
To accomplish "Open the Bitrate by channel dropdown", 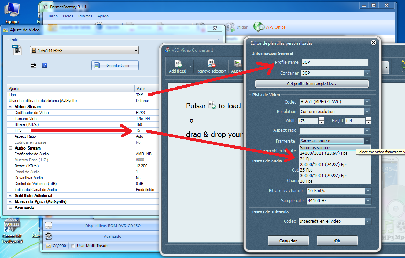I will click(339, 191).
